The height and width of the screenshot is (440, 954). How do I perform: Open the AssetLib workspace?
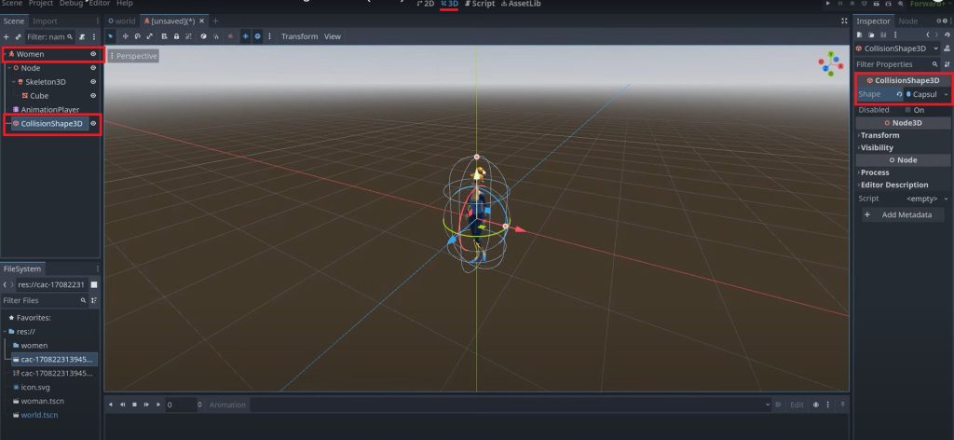(x=521, y=4)
